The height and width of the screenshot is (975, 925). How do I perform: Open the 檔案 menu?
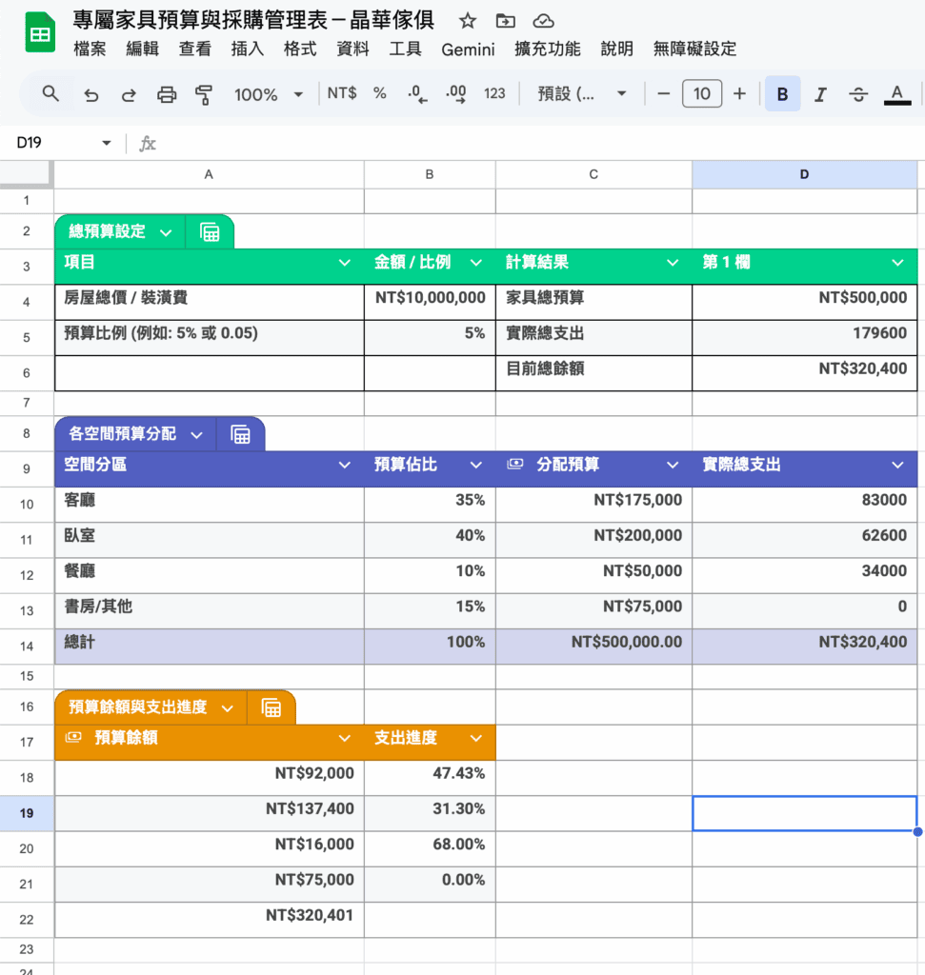pos(90,50)
